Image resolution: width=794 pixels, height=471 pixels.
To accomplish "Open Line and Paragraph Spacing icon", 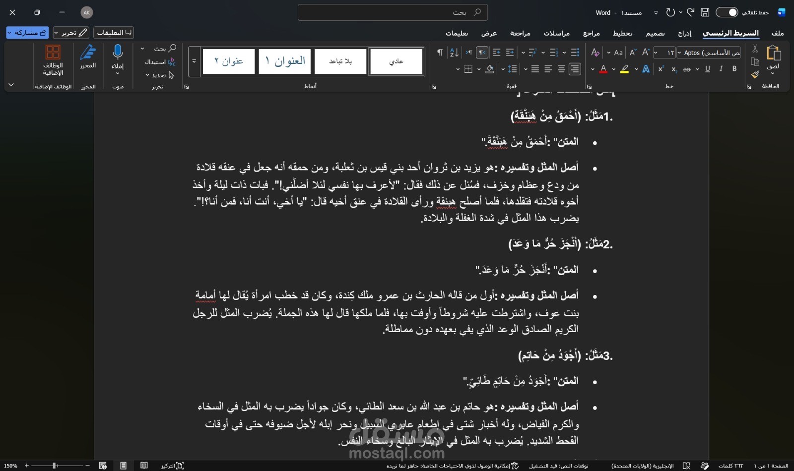I will coord(513,69).
